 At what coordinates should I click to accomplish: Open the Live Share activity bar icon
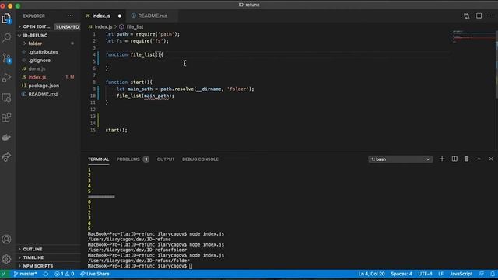tap(7, 157)
